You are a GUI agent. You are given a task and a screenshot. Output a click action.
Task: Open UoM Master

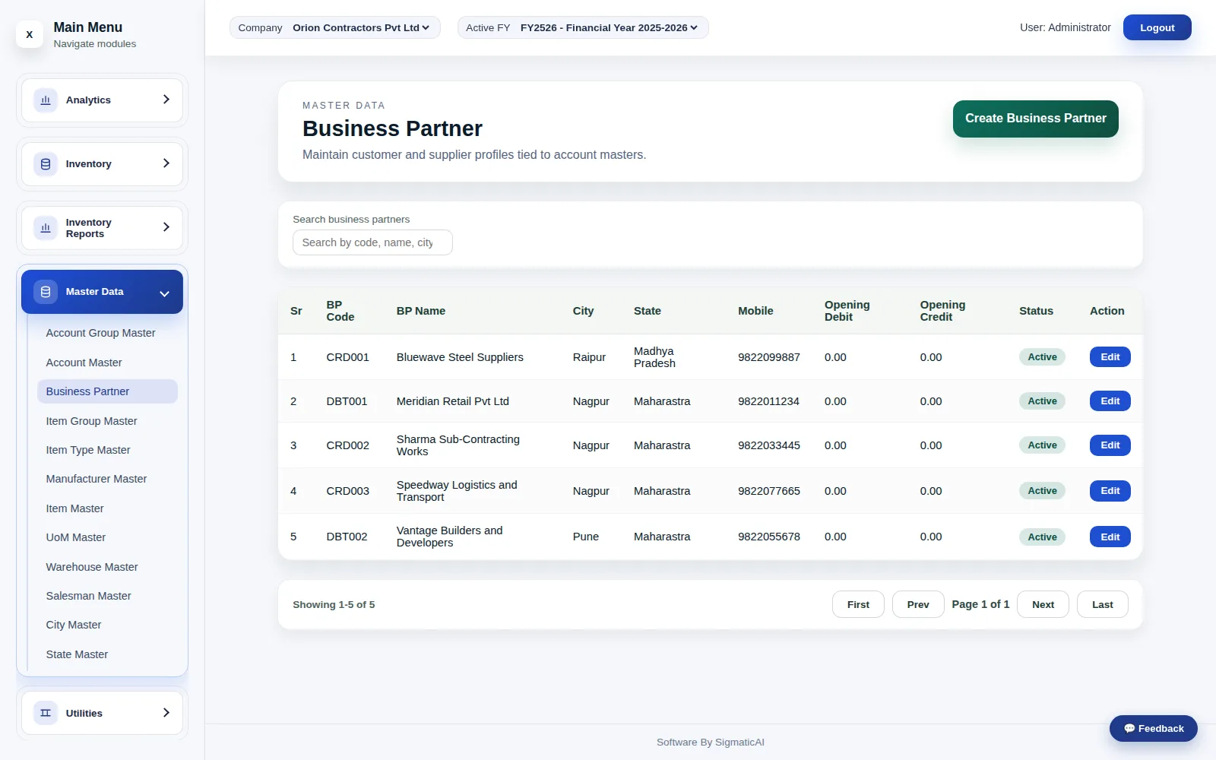click(x=107, y=537)
